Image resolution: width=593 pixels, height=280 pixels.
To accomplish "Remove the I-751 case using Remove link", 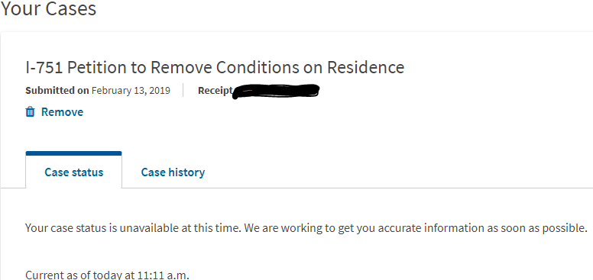I will coord(62,112).
